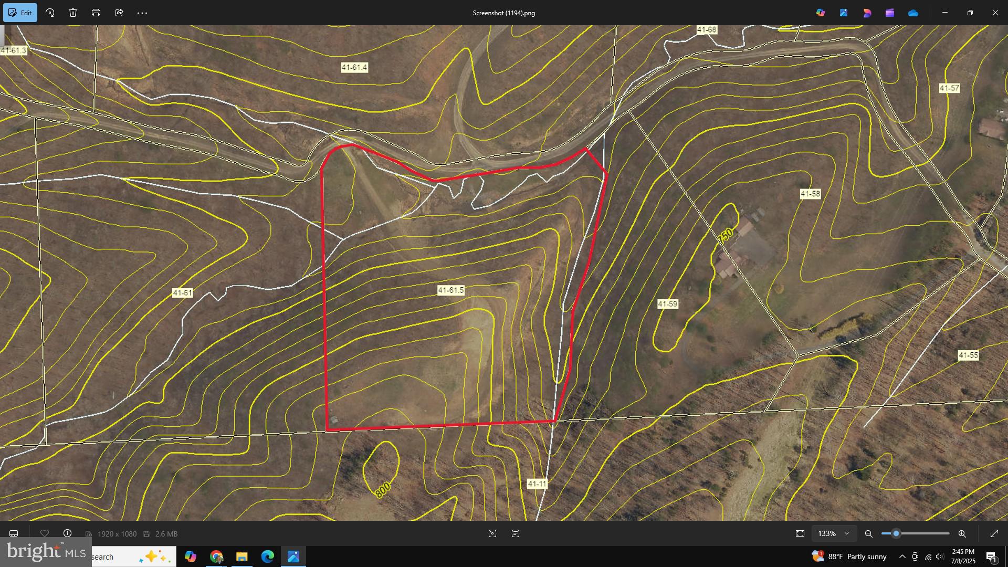Viewport: 1008px width, 567px height.
Task: Fit image to window icon
Action: pos(800,533)
